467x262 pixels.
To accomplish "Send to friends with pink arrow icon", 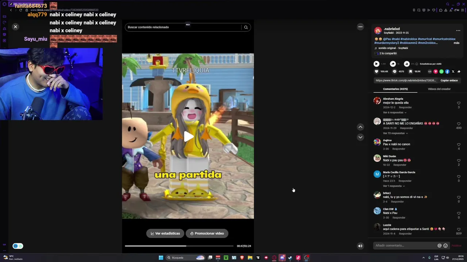I will coord(436,72).
